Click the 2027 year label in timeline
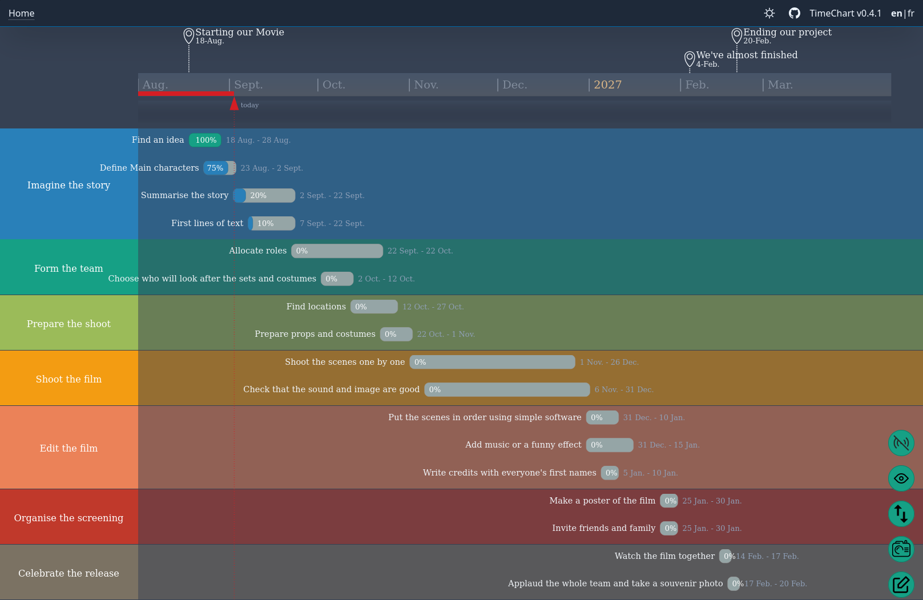923x600 pixels. [x=607, y=84]
